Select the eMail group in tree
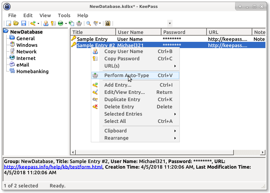The image size is (270, 193). [x=23, y=65]
